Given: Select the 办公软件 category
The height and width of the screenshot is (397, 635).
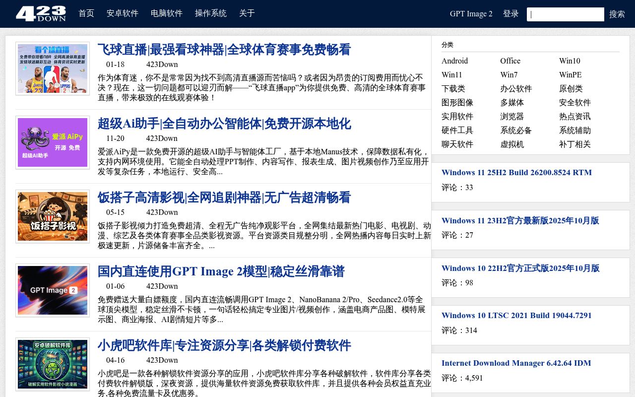Looking at the screenshot, I should click(x=516, y=89).
